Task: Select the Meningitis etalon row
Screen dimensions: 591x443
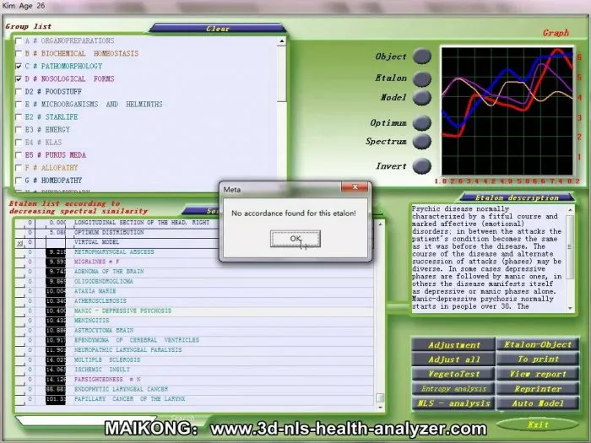Action: coord(194,321)
